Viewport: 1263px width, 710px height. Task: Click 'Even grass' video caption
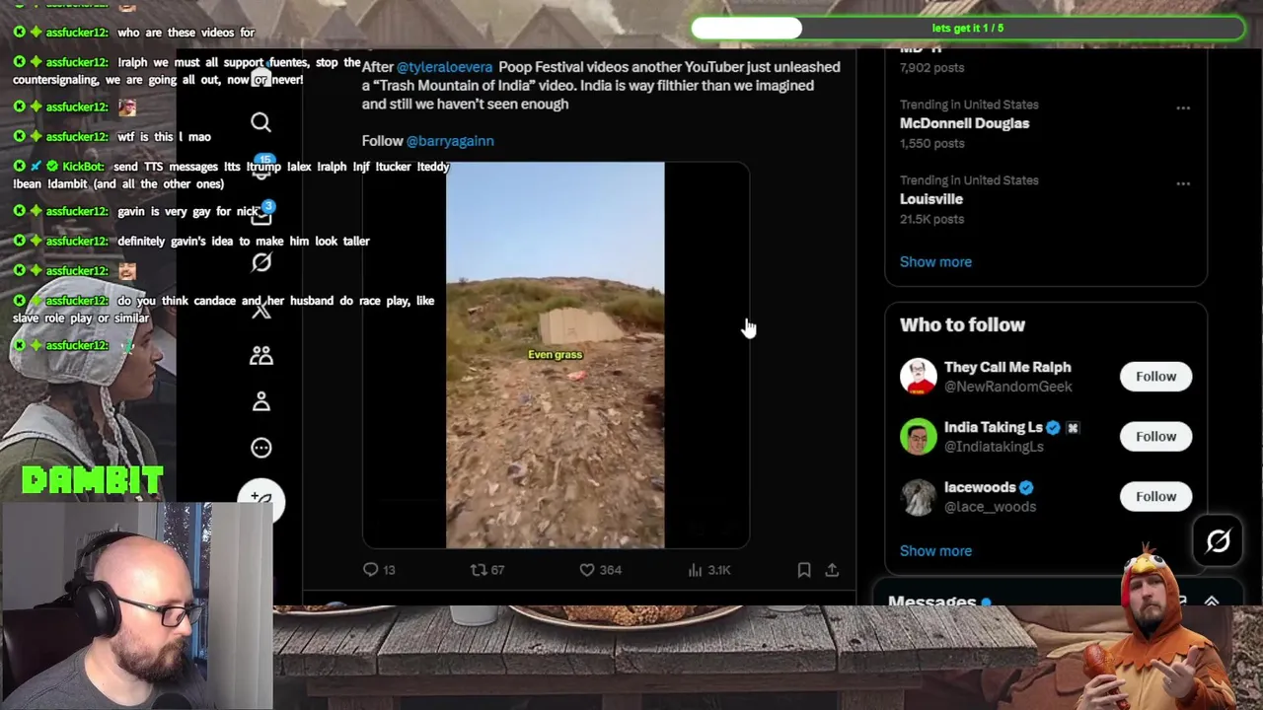(555, 355)
